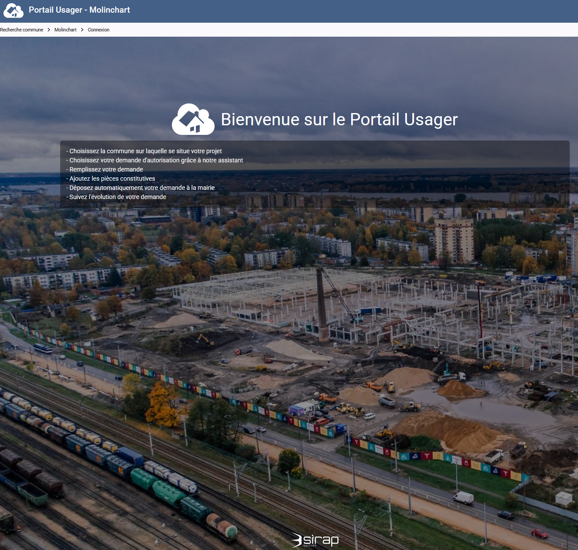Click the empty right side of the instructions panel

click(x=414, y=175)
